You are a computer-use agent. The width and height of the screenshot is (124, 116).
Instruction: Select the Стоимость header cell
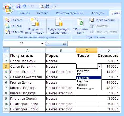[108, 56]
